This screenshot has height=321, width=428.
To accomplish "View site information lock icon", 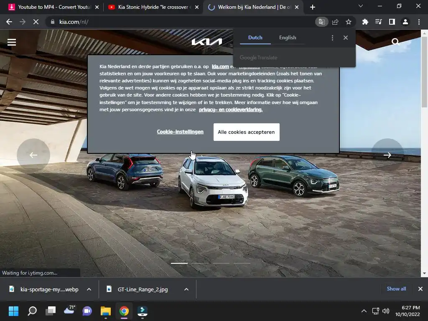I will pos(53,22).
